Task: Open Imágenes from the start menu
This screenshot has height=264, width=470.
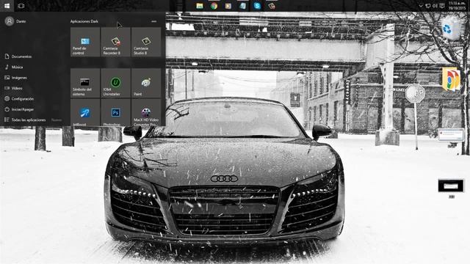Action: pyautogui.click(x=16, y=78)
